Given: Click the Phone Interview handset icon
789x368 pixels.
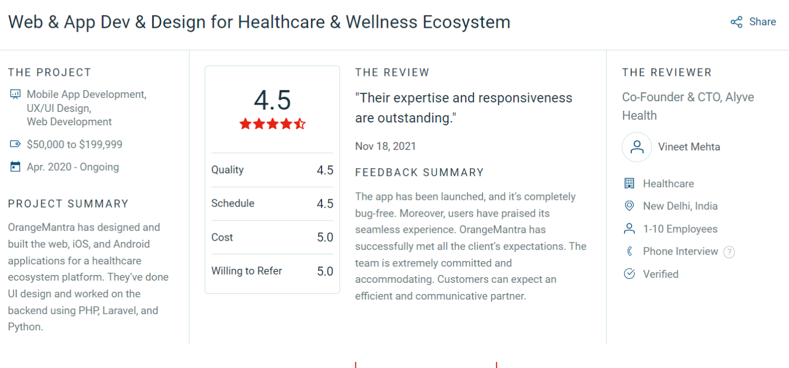Looking at the screenshot, I should point(630,252).
